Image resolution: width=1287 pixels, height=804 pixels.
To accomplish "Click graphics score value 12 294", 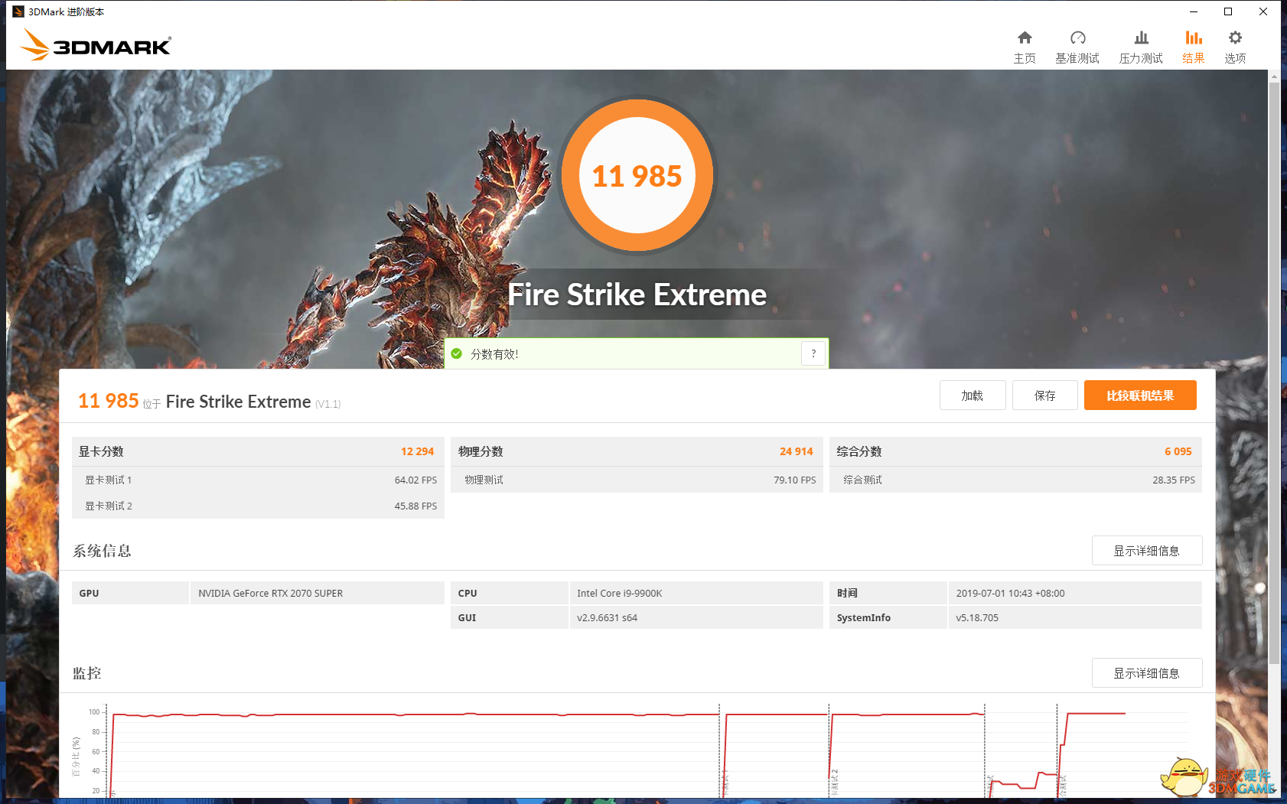I will click(x=417, y=451).
